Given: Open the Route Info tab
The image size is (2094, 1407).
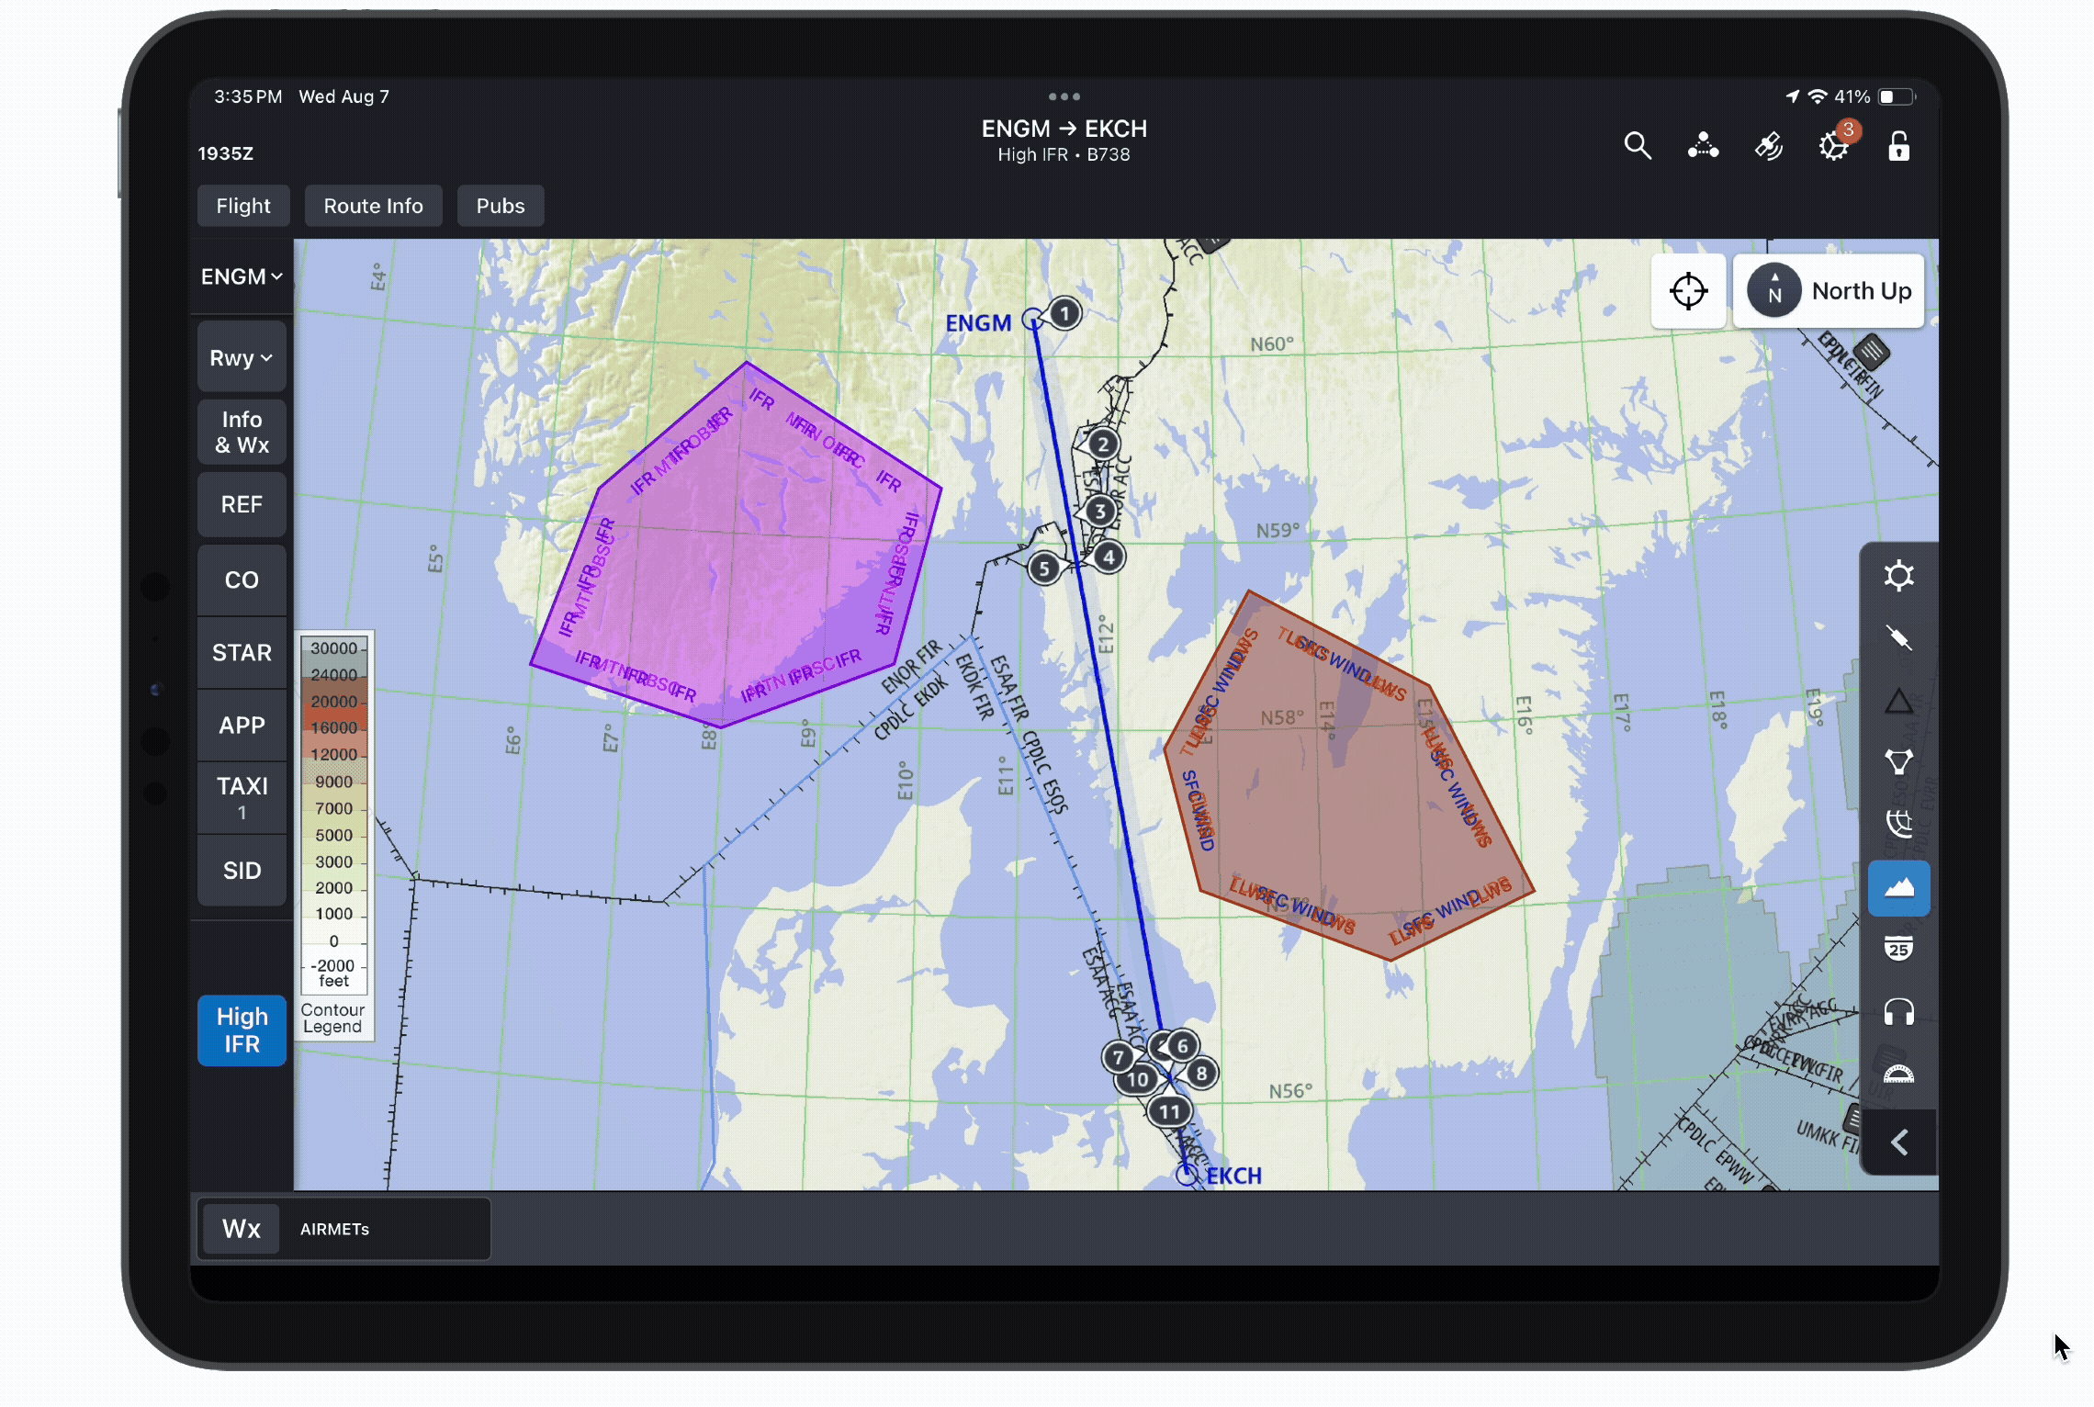Looking at the screenshot, I should (x=373, y=206).
